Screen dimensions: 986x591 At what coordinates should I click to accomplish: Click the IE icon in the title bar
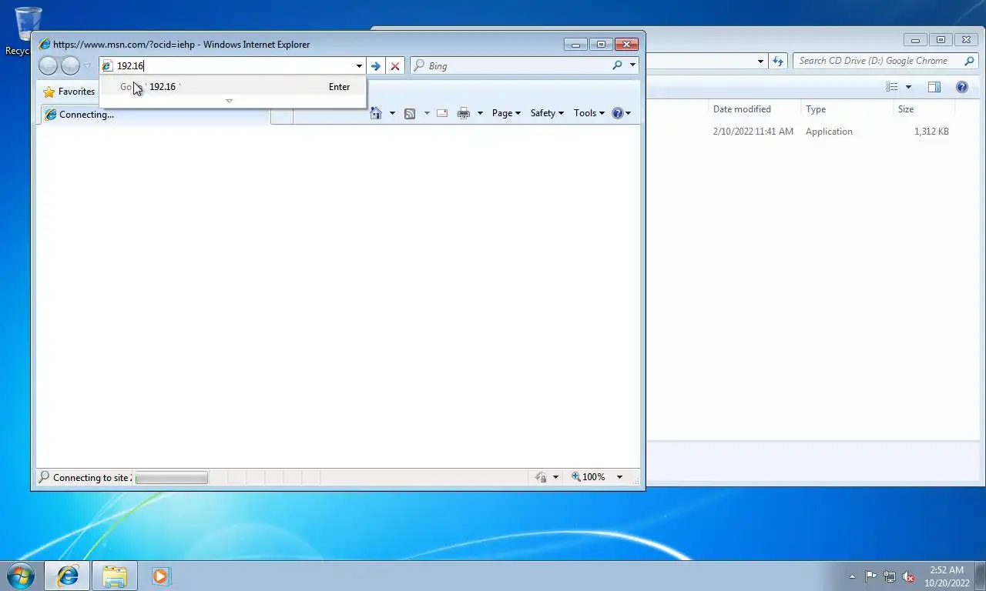45,45
